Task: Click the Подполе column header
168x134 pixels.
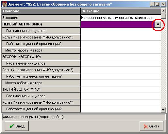Action: [x=41, y=11]
